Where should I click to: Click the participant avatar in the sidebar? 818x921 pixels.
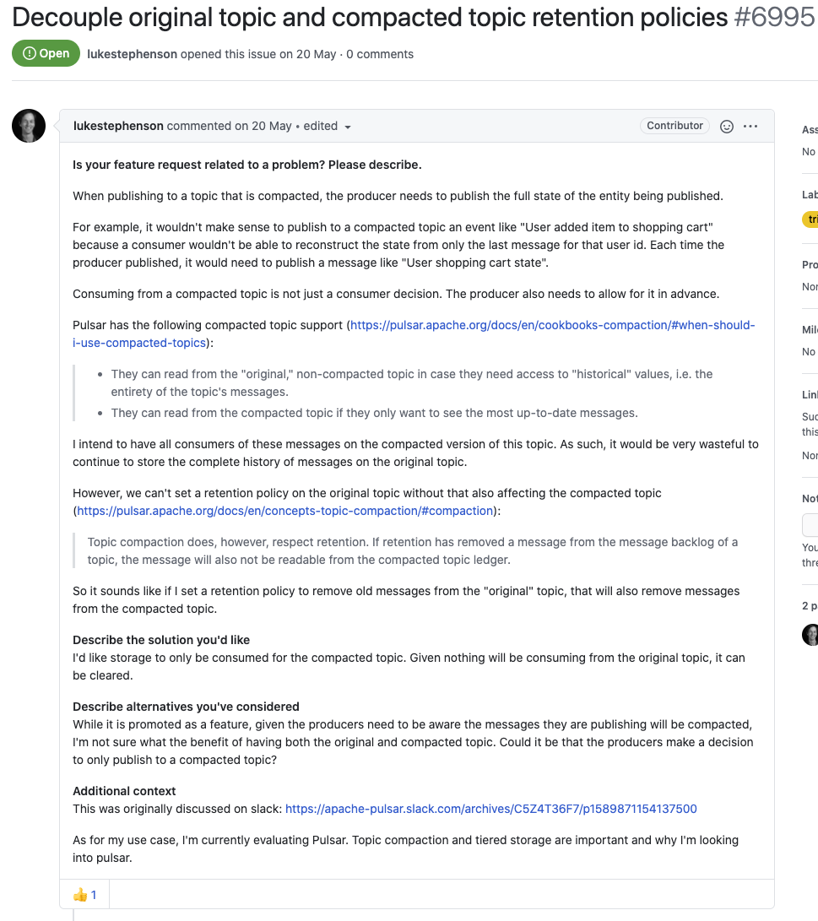(x=810, y=634)
